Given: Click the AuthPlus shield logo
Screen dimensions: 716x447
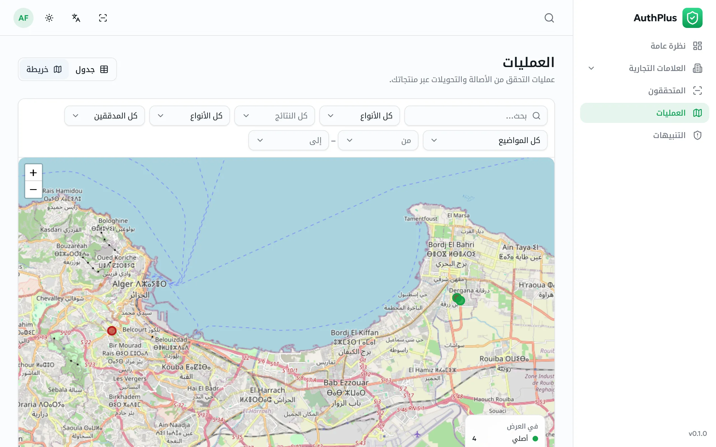Looking at the screenshot, I should (x=692, y=18).
